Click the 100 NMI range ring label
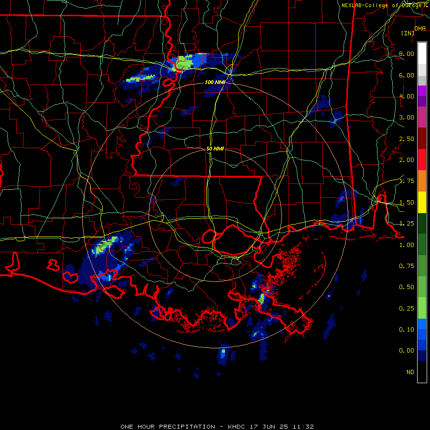Screen dimensions: 430x430 [x=215, y=82]
